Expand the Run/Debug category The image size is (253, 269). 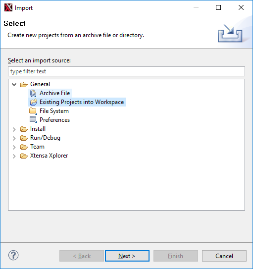(x=14, y=138)
